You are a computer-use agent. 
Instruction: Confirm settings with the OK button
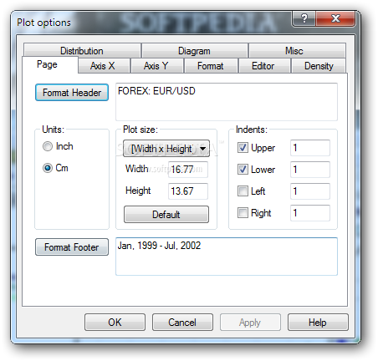click(x=115, y=323)
